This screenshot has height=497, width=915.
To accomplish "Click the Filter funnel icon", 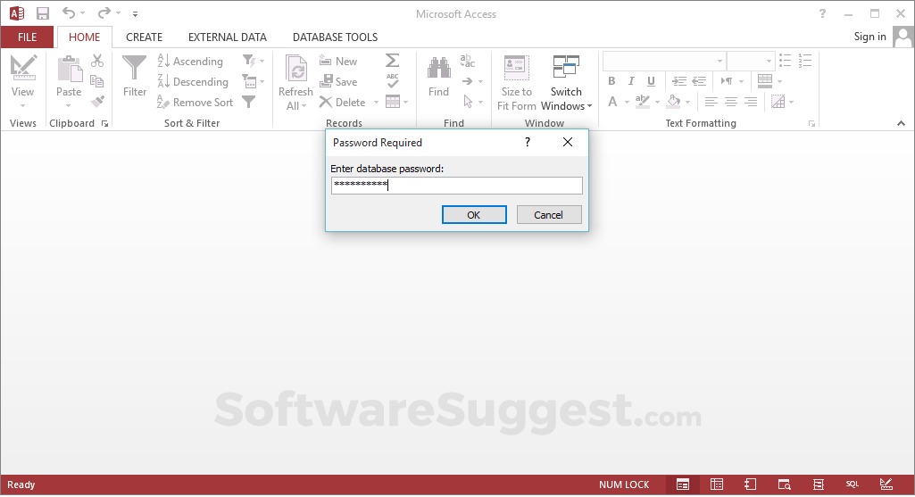I will 134,68.
